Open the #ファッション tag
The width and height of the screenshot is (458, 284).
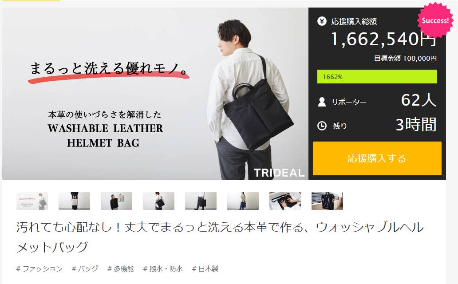(39, 269)
